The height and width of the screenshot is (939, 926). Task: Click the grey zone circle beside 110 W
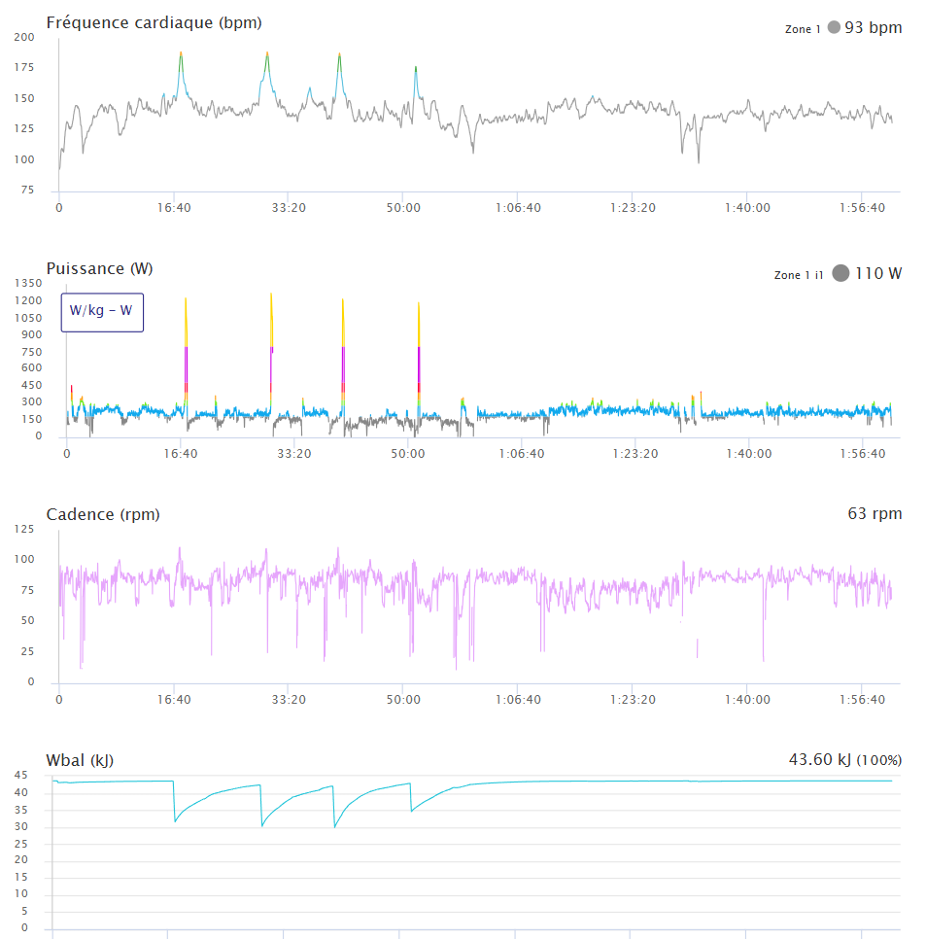[x=840, y=274]
